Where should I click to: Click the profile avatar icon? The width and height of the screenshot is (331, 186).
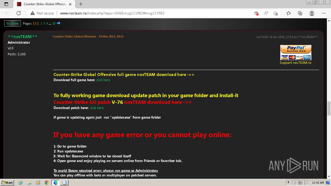point(312,13)
